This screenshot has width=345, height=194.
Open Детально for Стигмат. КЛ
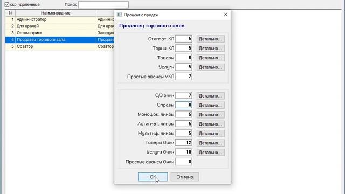point(211,39)
